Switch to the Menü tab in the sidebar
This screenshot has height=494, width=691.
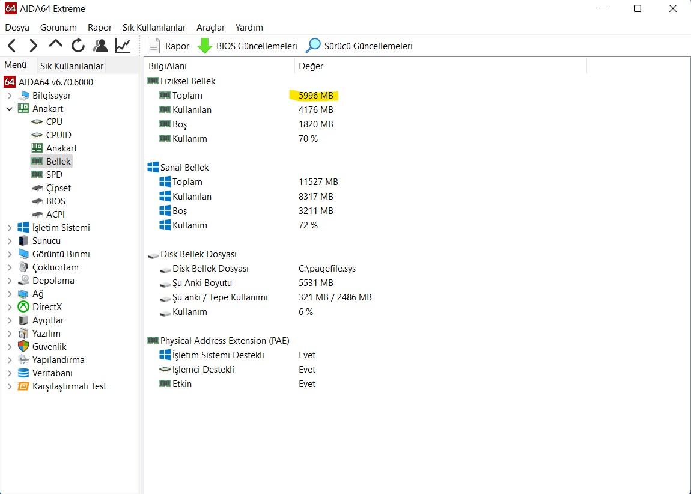[16, 66]
